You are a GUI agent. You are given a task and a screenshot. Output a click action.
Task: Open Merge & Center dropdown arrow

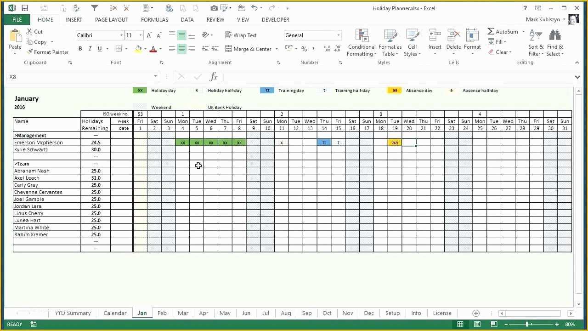(277, 49)
